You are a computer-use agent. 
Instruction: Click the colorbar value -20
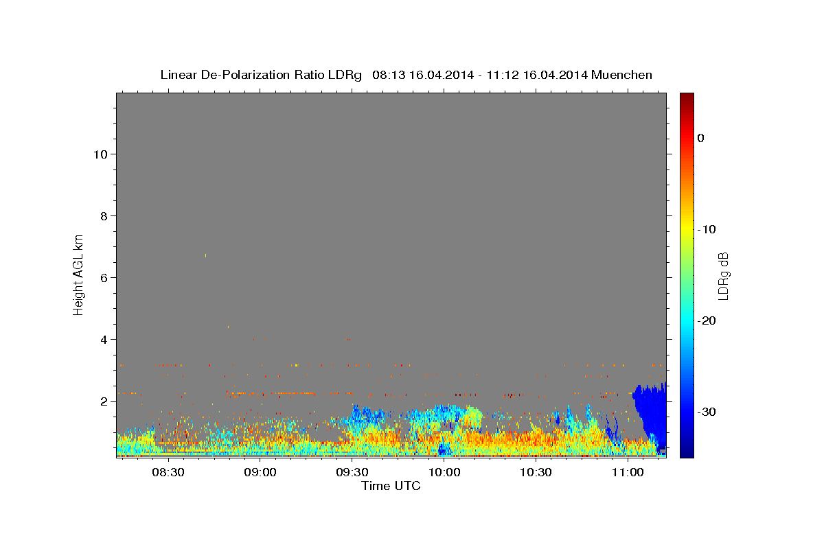pos(707,320)
